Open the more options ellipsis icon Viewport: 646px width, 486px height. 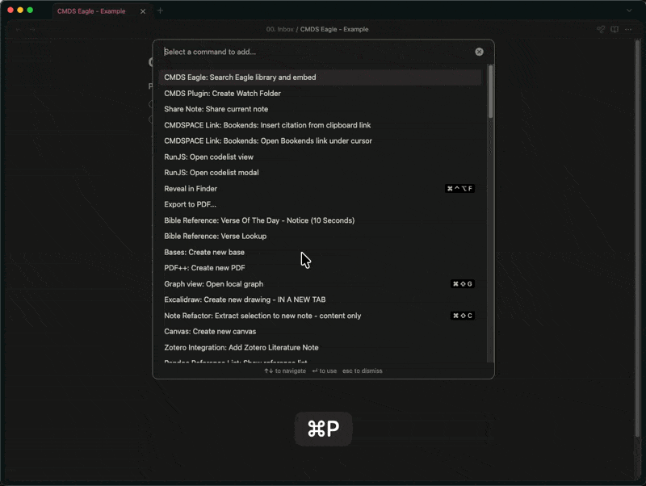point(628,29)
